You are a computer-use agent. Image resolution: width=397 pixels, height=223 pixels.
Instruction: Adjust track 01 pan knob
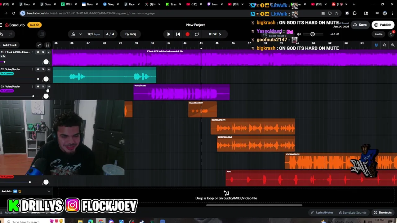(46, 62)
